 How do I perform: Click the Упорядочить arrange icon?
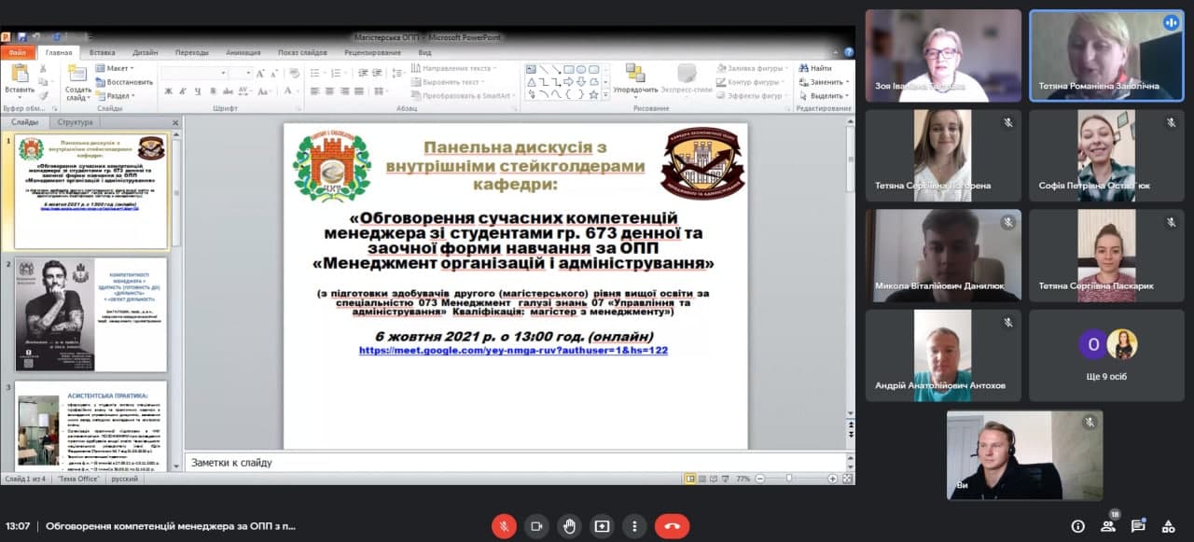coord(635,78)
